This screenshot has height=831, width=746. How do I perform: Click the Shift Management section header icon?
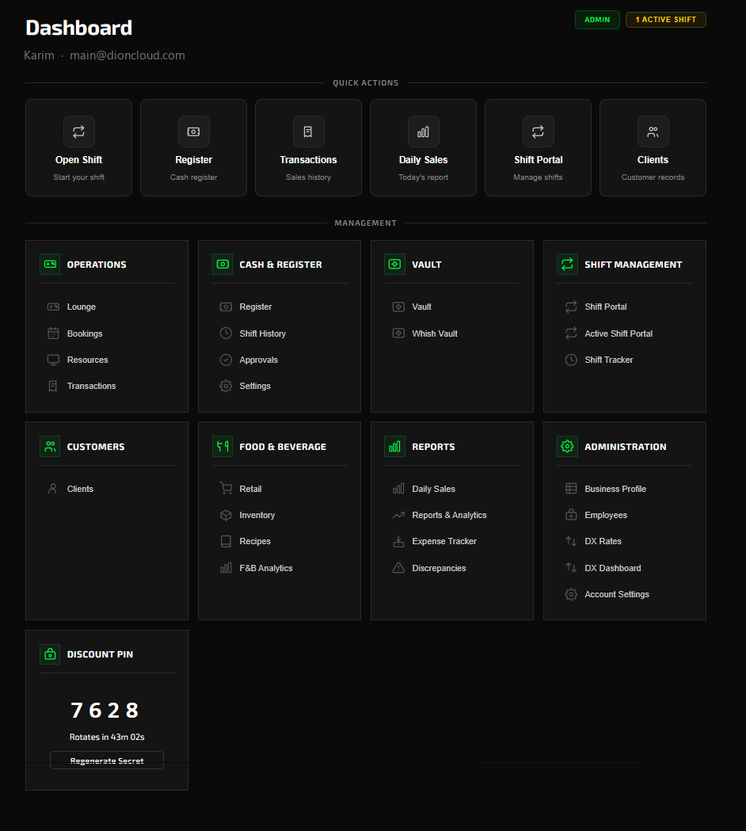(568, 264)
